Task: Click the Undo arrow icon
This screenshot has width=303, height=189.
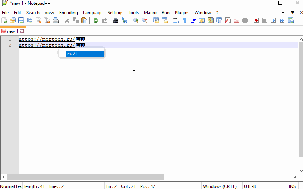Action: click(96, 21)
